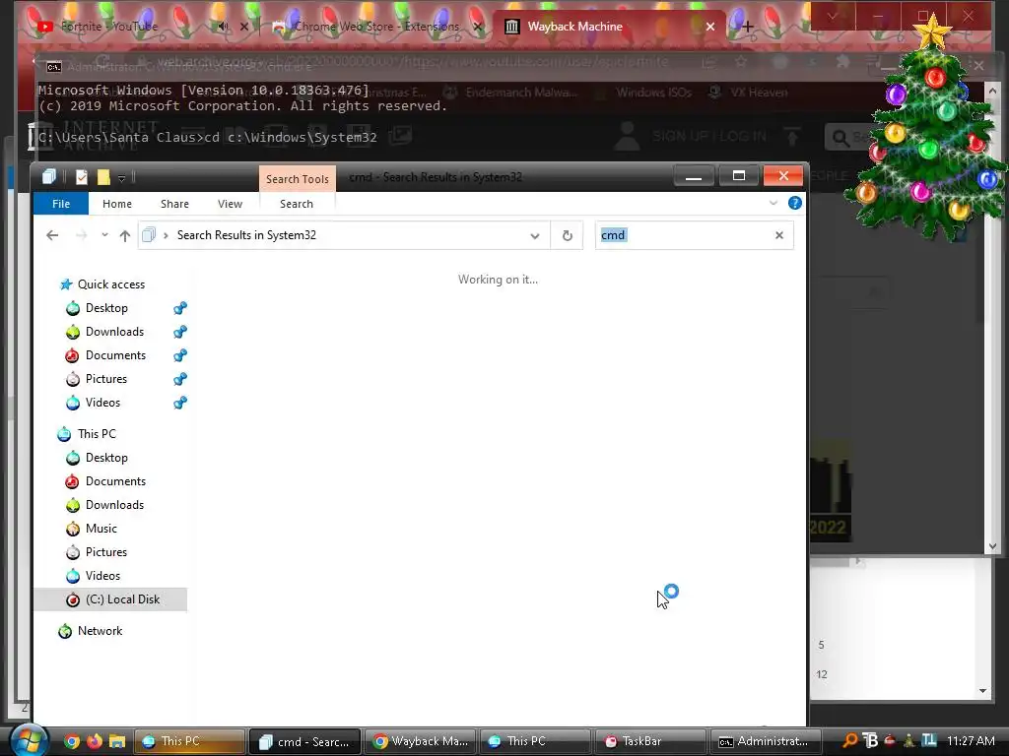Mute the Fortnite YouTube tab audio
Viewport: 1009px width, 756px height.
(x=223, y=27)
